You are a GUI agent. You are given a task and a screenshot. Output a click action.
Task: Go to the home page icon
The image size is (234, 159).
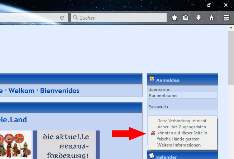click(211, 17)
